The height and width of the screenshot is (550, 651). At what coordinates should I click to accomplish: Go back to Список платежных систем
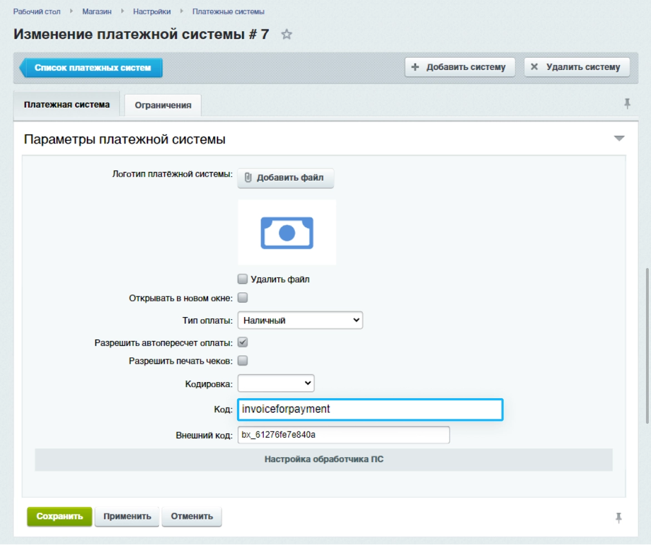[92, 68]
